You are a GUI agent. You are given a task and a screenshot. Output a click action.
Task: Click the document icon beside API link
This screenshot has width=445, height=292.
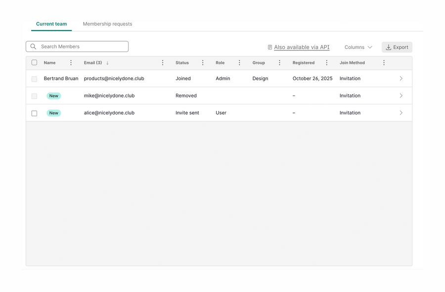(x=269, y=47)
